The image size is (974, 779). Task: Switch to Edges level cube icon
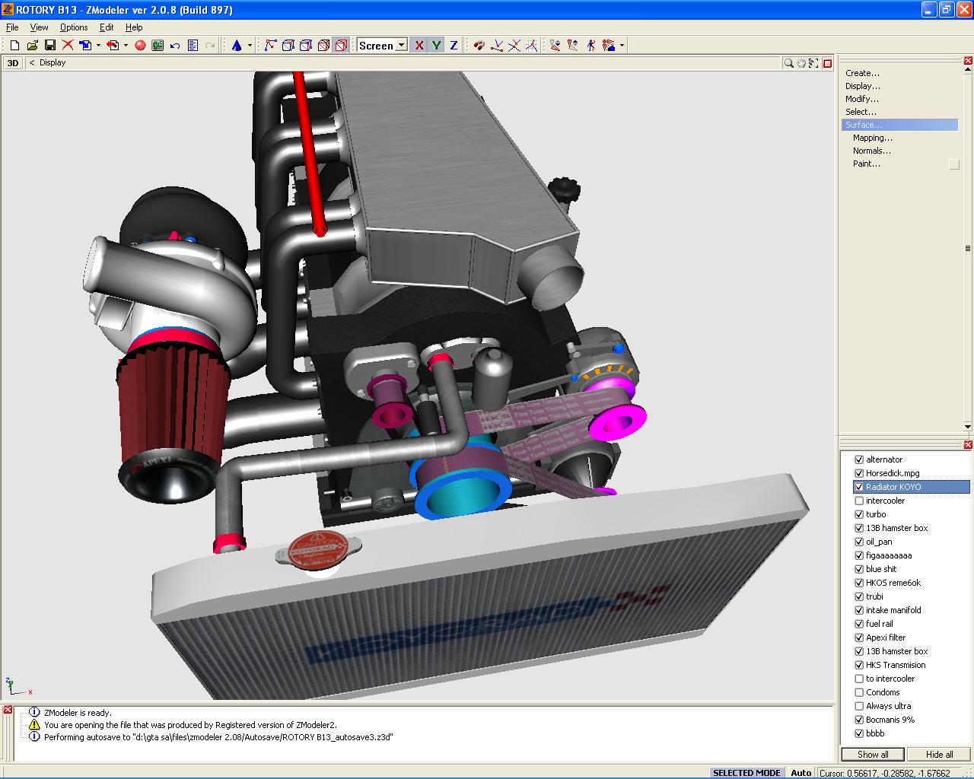click(288, 46)
